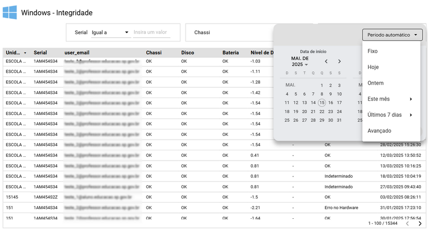Expand the Este mês submenu arrow
Image resolution: width=428 pixels, height=229 pixels.
point(411,99)
